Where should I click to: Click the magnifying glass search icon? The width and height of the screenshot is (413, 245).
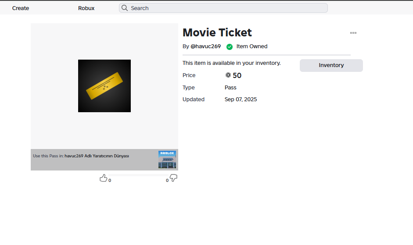125,8
